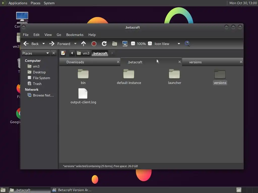Go forward using Forward arrow
Image resolution: width=258 pixels, height=193 pixels.
(60, 44)
